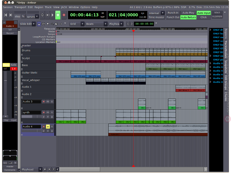Nudge later with right arrow
231x173 pixels.
click(132, 24)
